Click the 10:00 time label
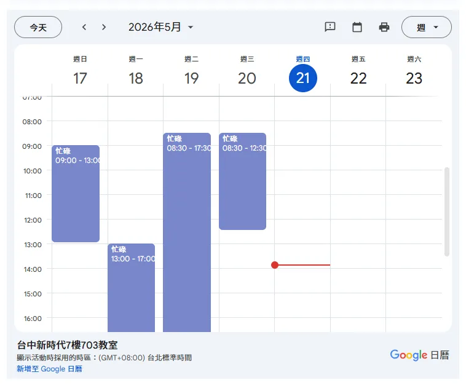The height and width of the screenshot is (388, 466). tap(33, 171)
